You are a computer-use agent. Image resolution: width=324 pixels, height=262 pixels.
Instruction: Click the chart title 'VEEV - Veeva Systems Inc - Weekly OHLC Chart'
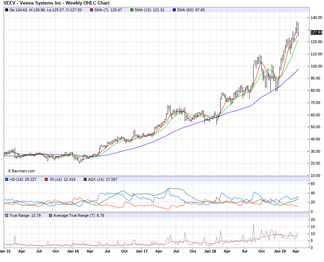pyautogui.click(x=56, y=3)
